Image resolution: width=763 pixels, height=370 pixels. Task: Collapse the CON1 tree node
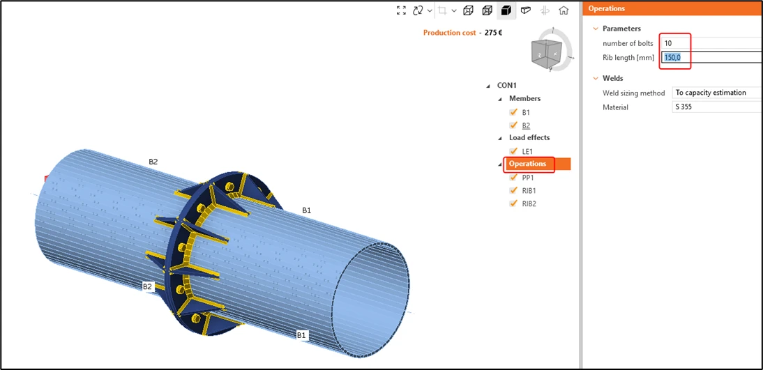(x=488, y=86)
